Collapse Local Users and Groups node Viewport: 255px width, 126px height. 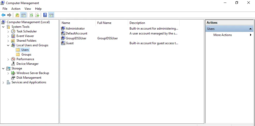coord(8,46)
